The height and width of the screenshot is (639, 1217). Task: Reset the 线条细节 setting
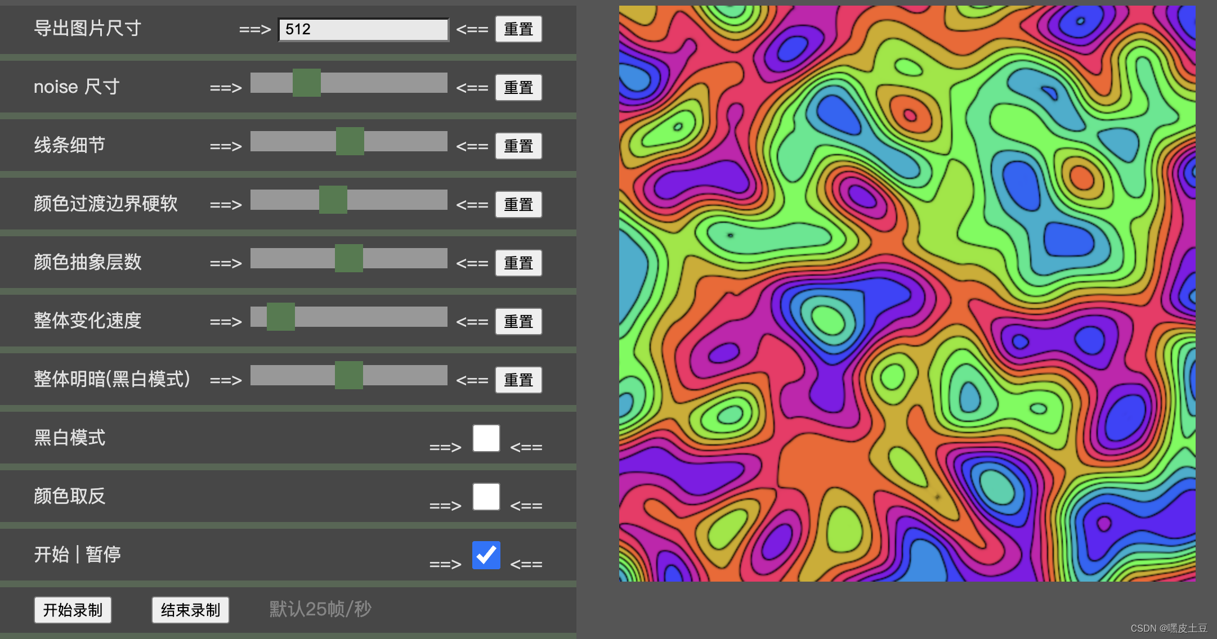click(518, 146)
